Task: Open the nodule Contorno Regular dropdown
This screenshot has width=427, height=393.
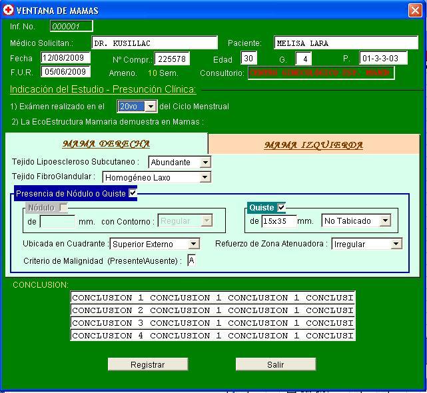Action: (x=207, y=220)
